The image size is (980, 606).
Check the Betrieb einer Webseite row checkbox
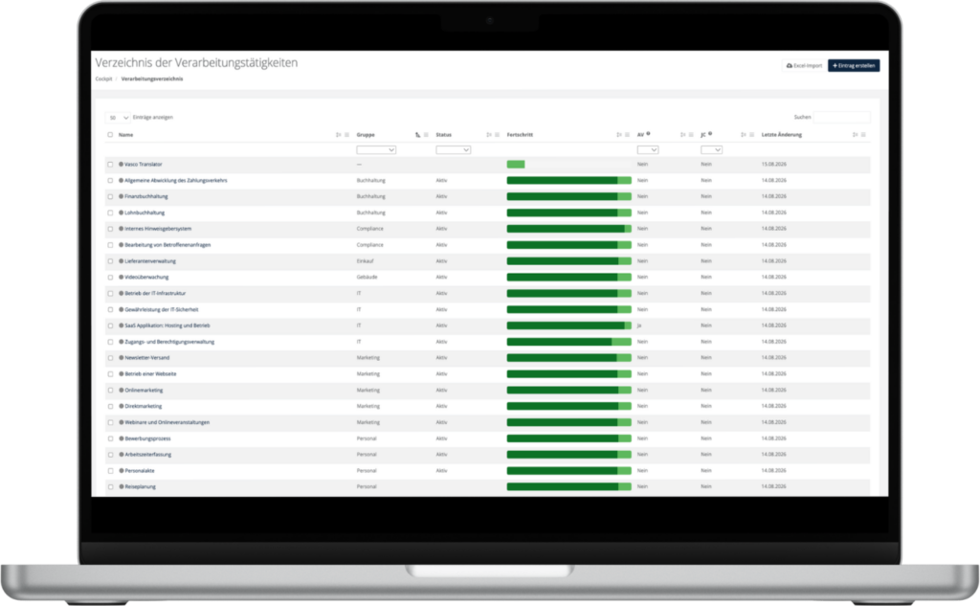point(110,374)
